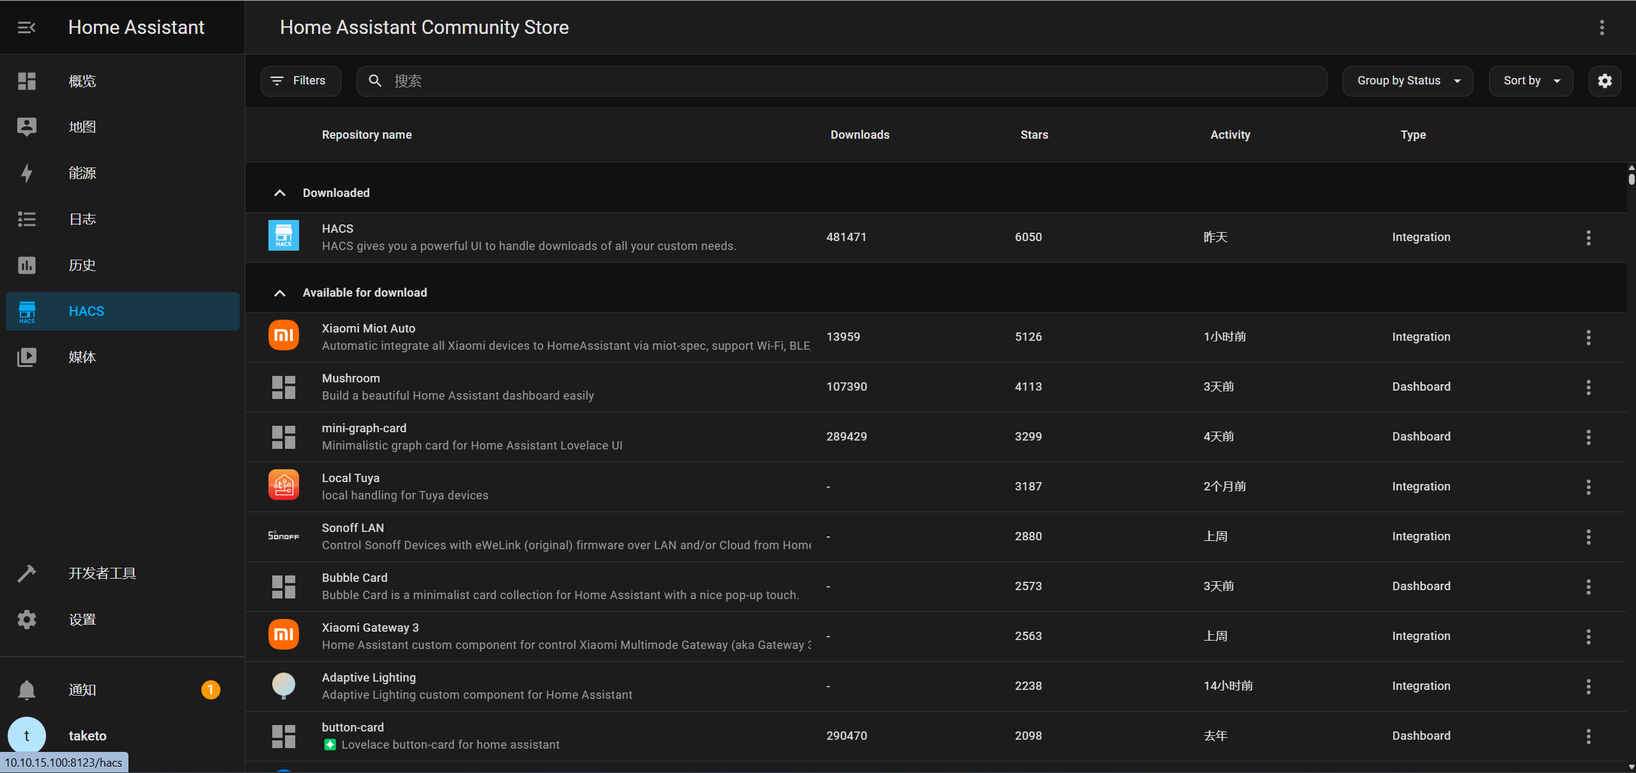The height and width of the screenshot is (773, 1636).
Task: Click the Mushroom dashboard type icon
Action: point(284,387)
